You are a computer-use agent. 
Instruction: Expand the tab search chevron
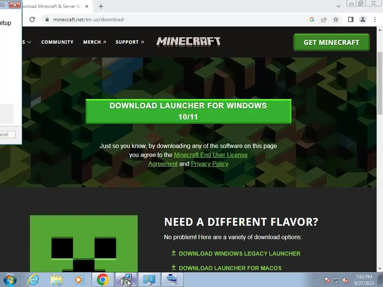(338, 6)
